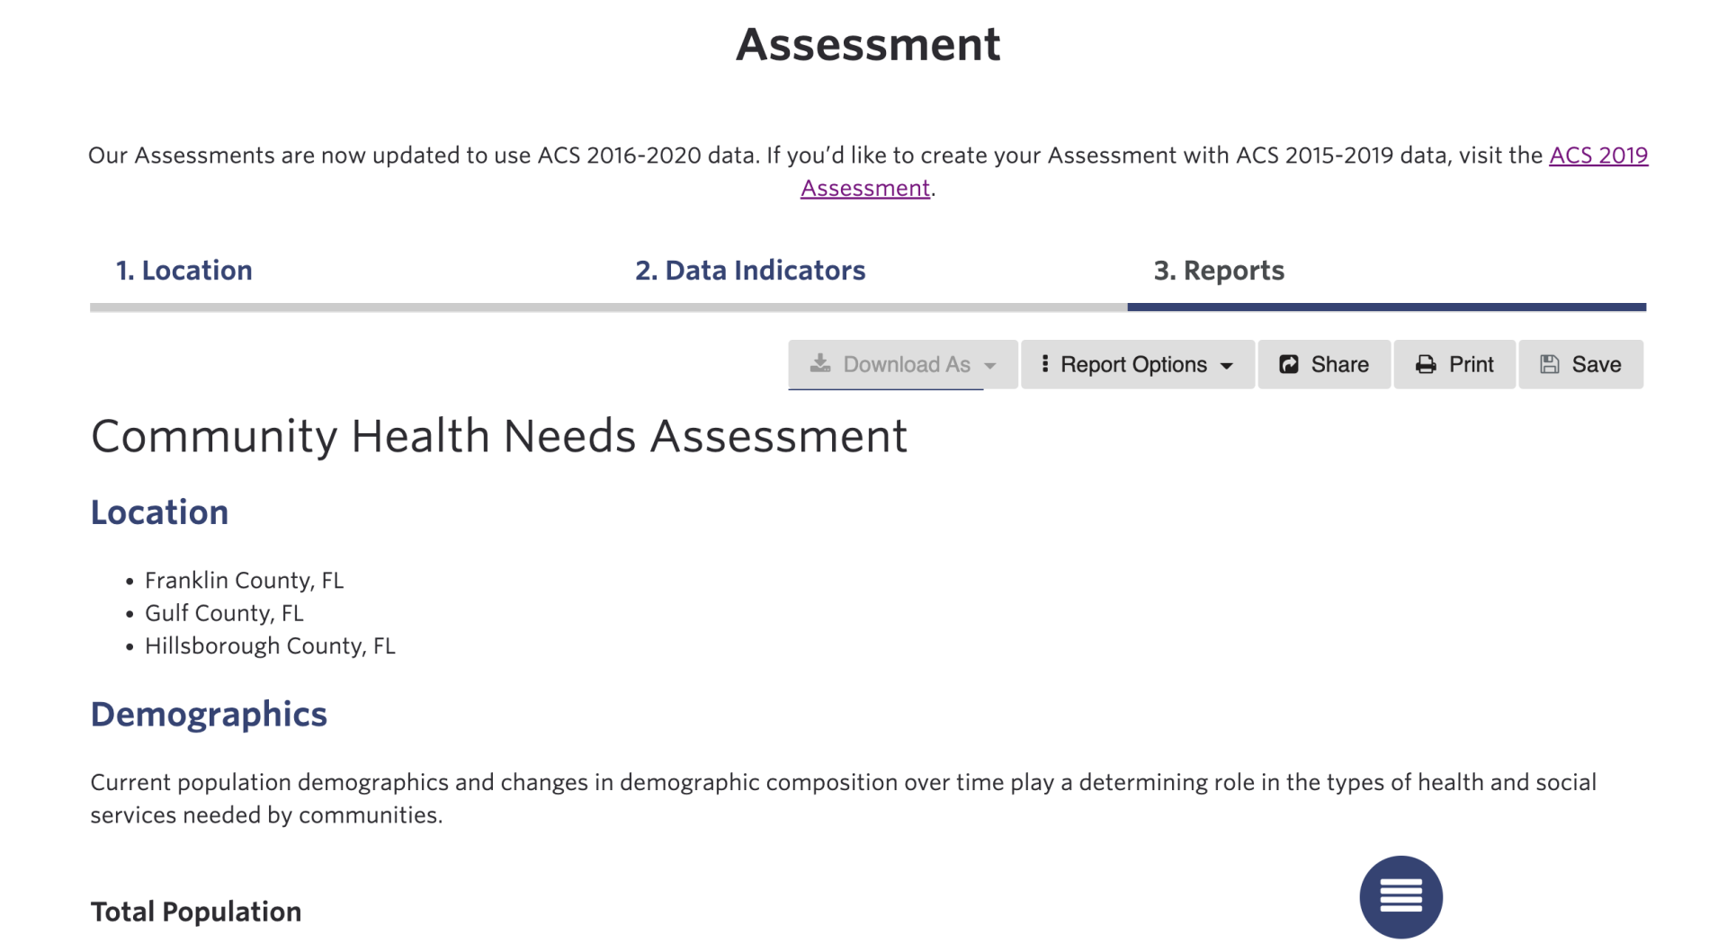This screenshot has width=1727, height=943.
Task: Click the step progress bar under Reports
Action: [1385, 307]
